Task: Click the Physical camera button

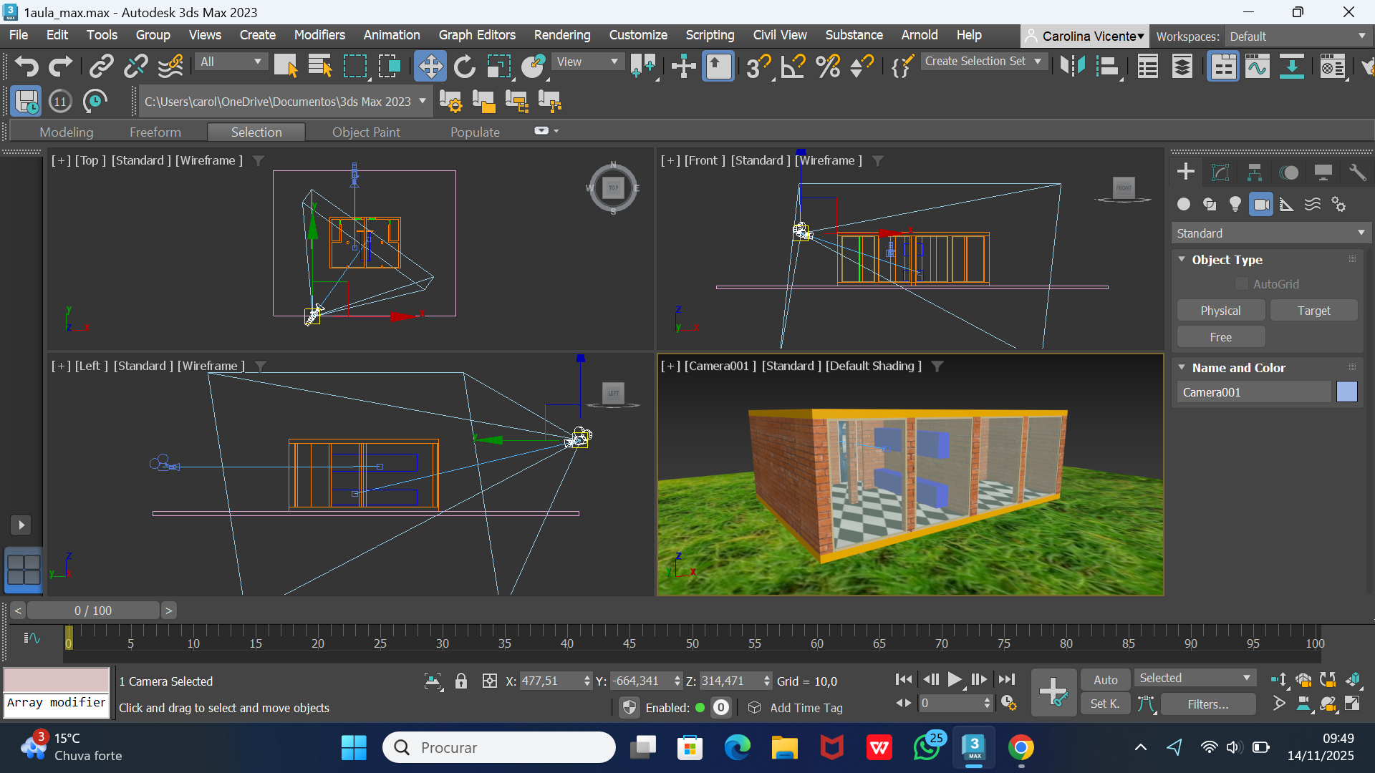Action: (x=1220, y=311)
